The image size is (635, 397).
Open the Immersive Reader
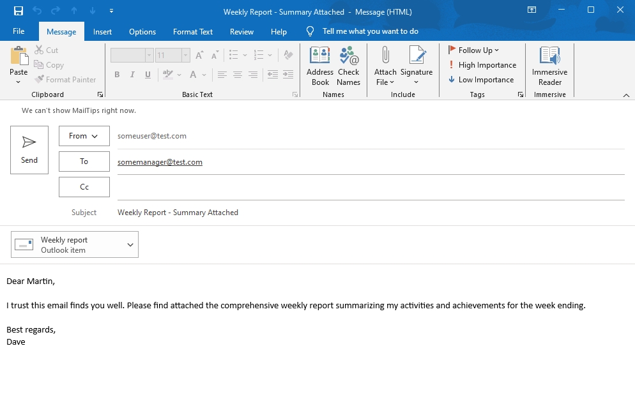pos(549,66)
